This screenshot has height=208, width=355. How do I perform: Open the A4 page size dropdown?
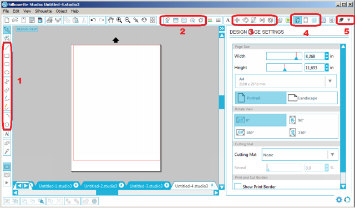point(286,81)
